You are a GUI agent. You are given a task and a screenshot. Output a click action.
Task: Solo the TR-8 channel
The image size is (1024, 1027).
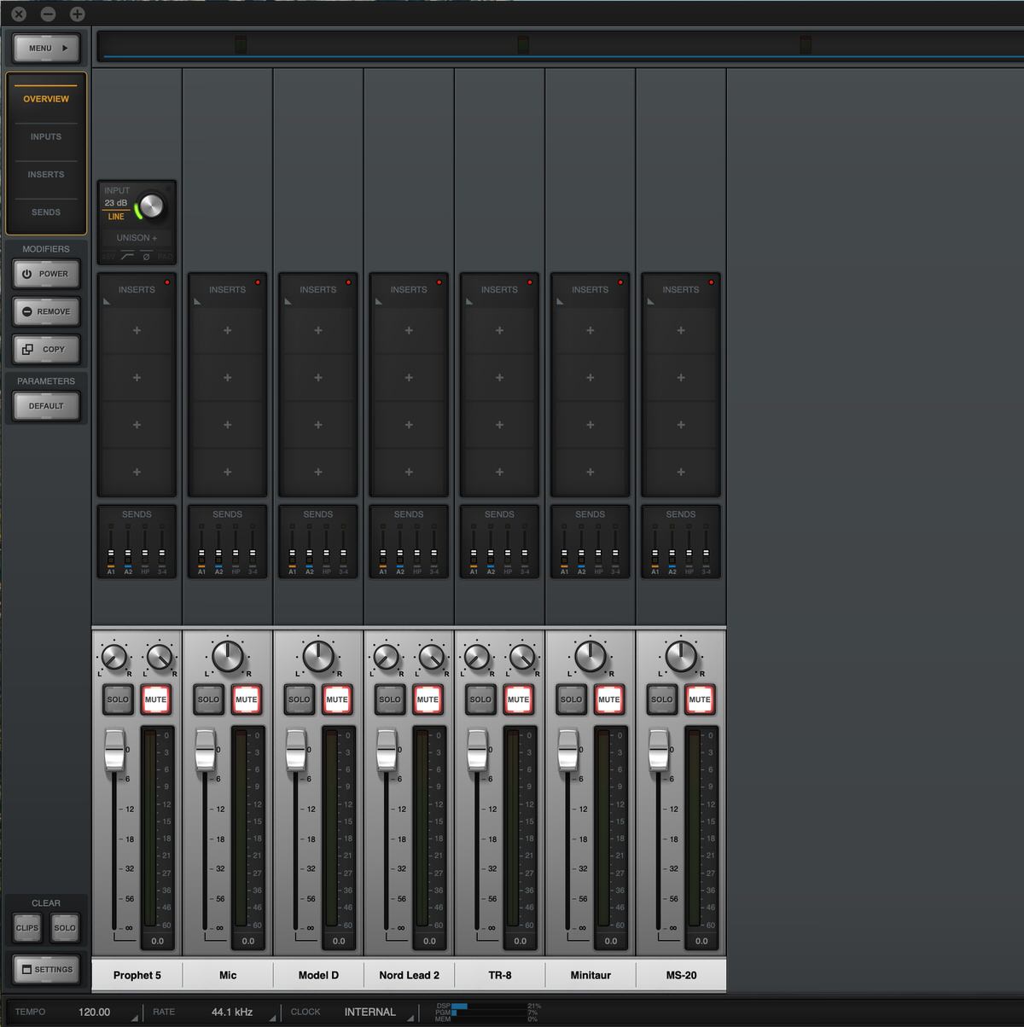point(480,699)
